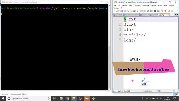Open the Run menu in Notepad++
The height and width of the screenshot is (101, 179).
(x=166, y=6)
